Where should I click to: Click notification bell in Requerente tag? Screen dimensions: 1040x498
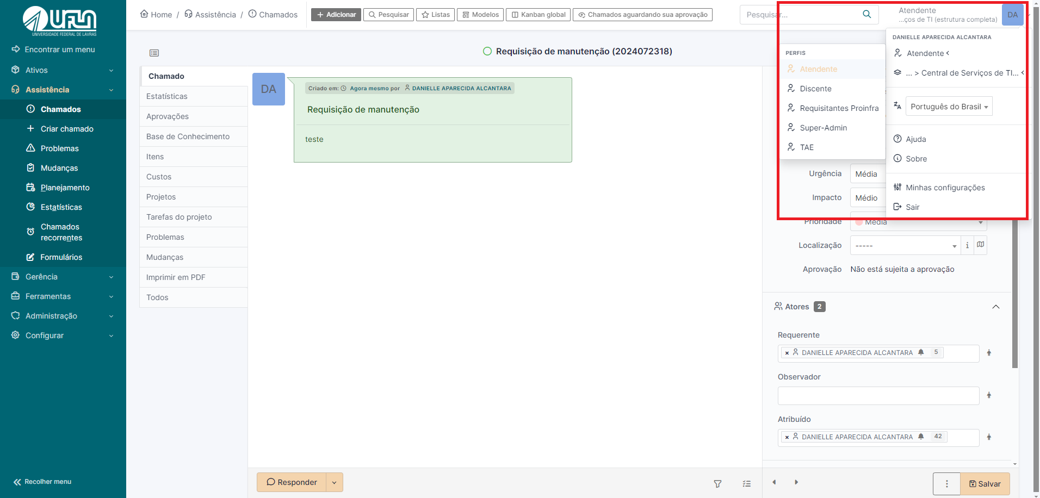tap(921, 352)
